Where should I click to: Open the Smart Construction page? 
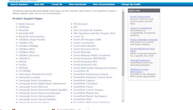[84, 43]
